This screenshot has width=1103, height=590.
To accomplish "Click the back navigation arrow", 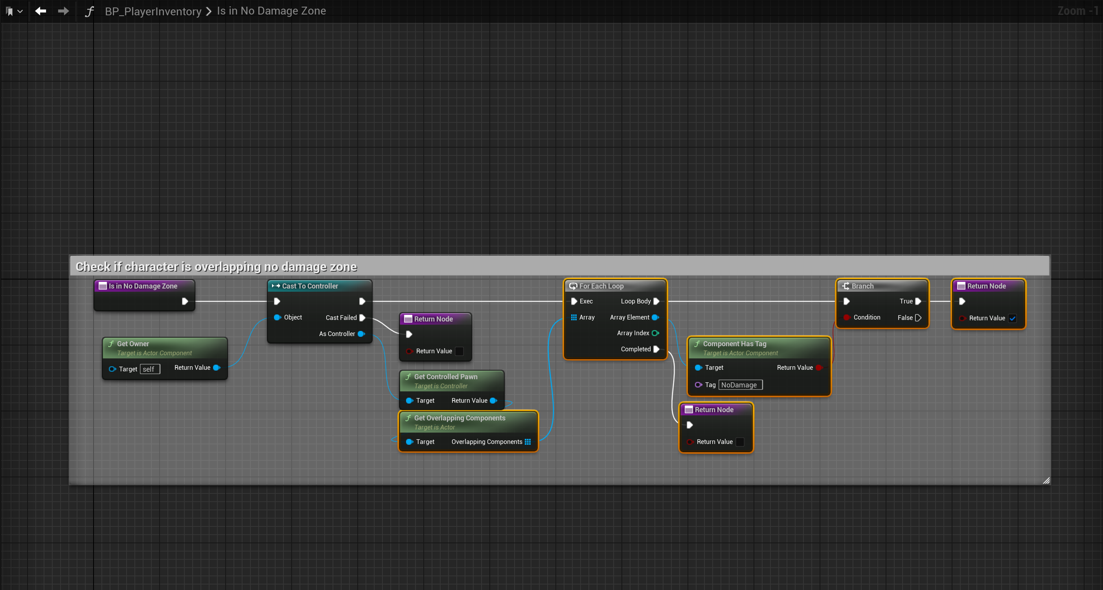I will tap(40, 11).
